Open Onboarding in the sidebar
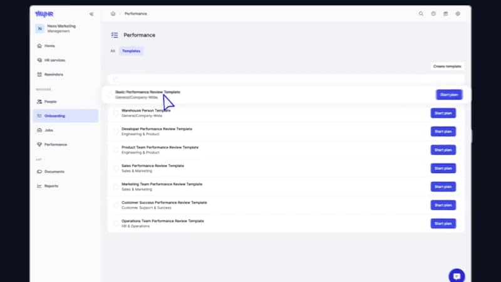Screen dimensions: 501x282 (x=66, y=116)
